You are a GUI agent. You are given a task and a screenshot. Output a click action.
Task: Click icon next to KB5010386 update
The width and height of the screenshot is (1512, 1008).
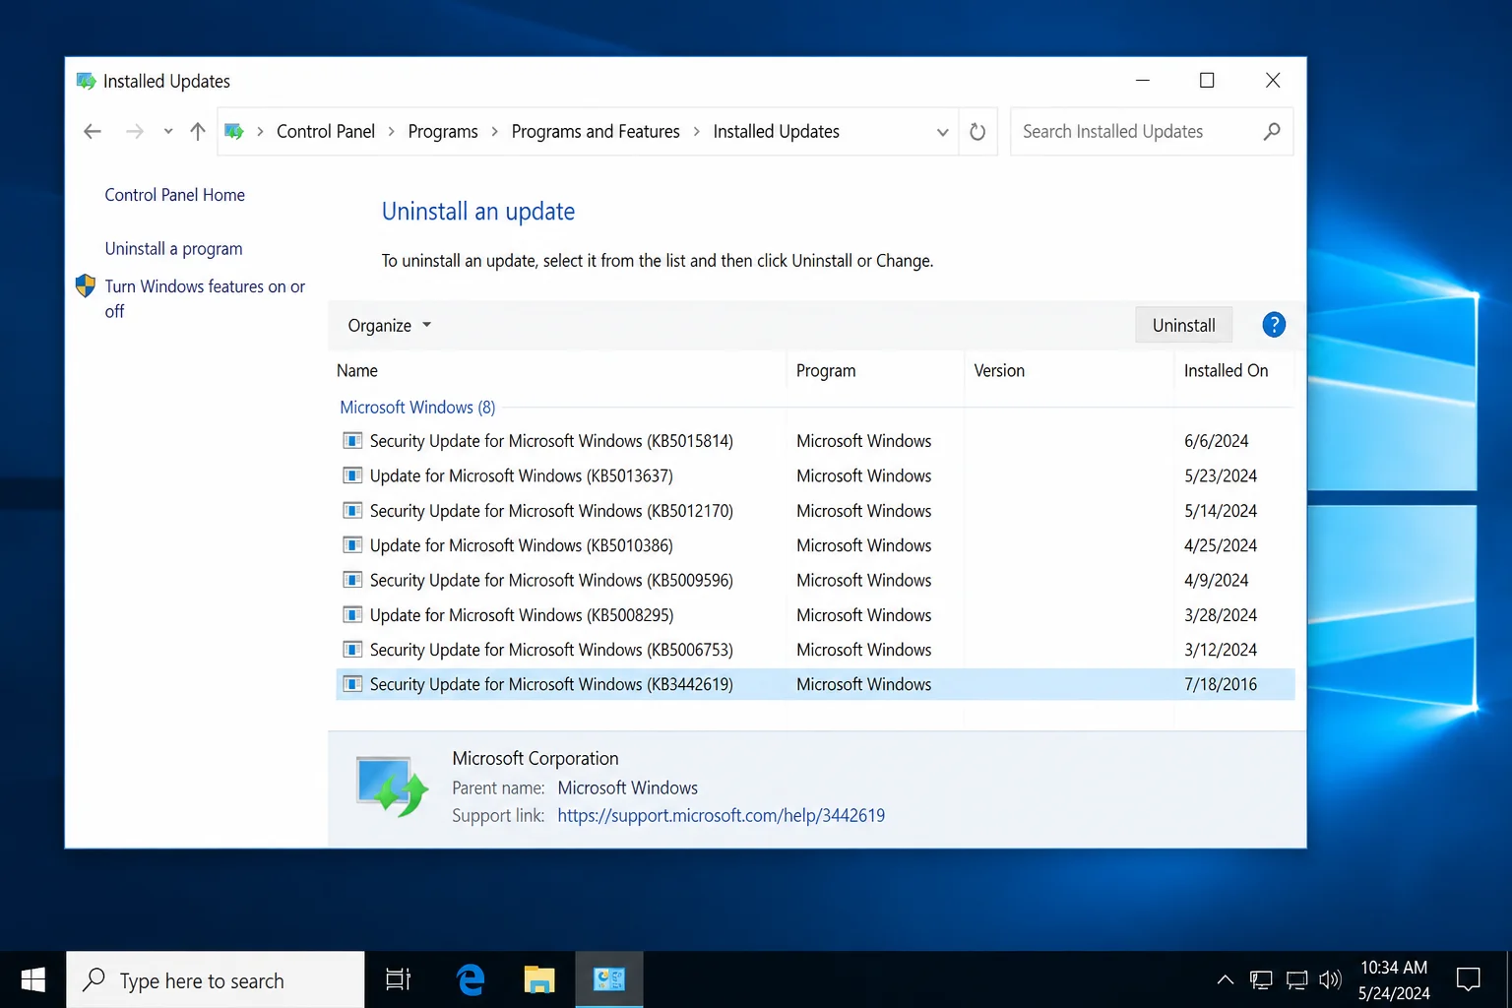[x=352, y=544]
